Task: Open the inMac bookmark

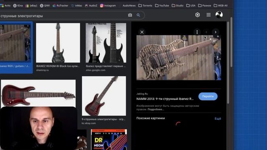Action: 76,5
